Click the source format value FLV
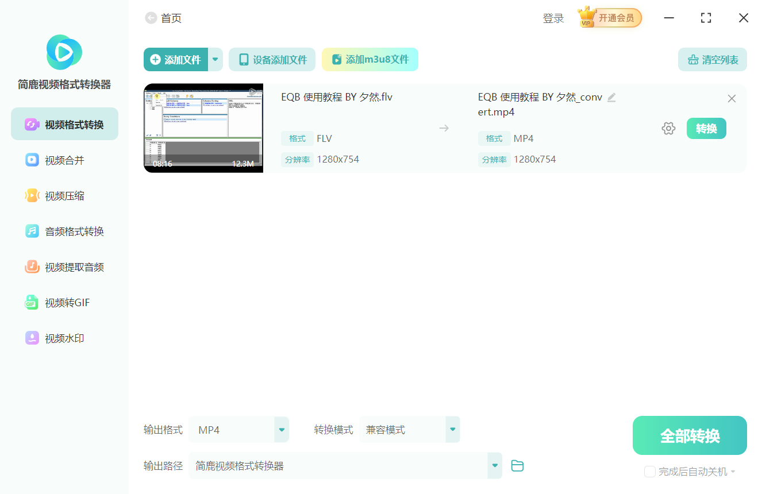This screenshot has width=762, height=494. (324, 138)
